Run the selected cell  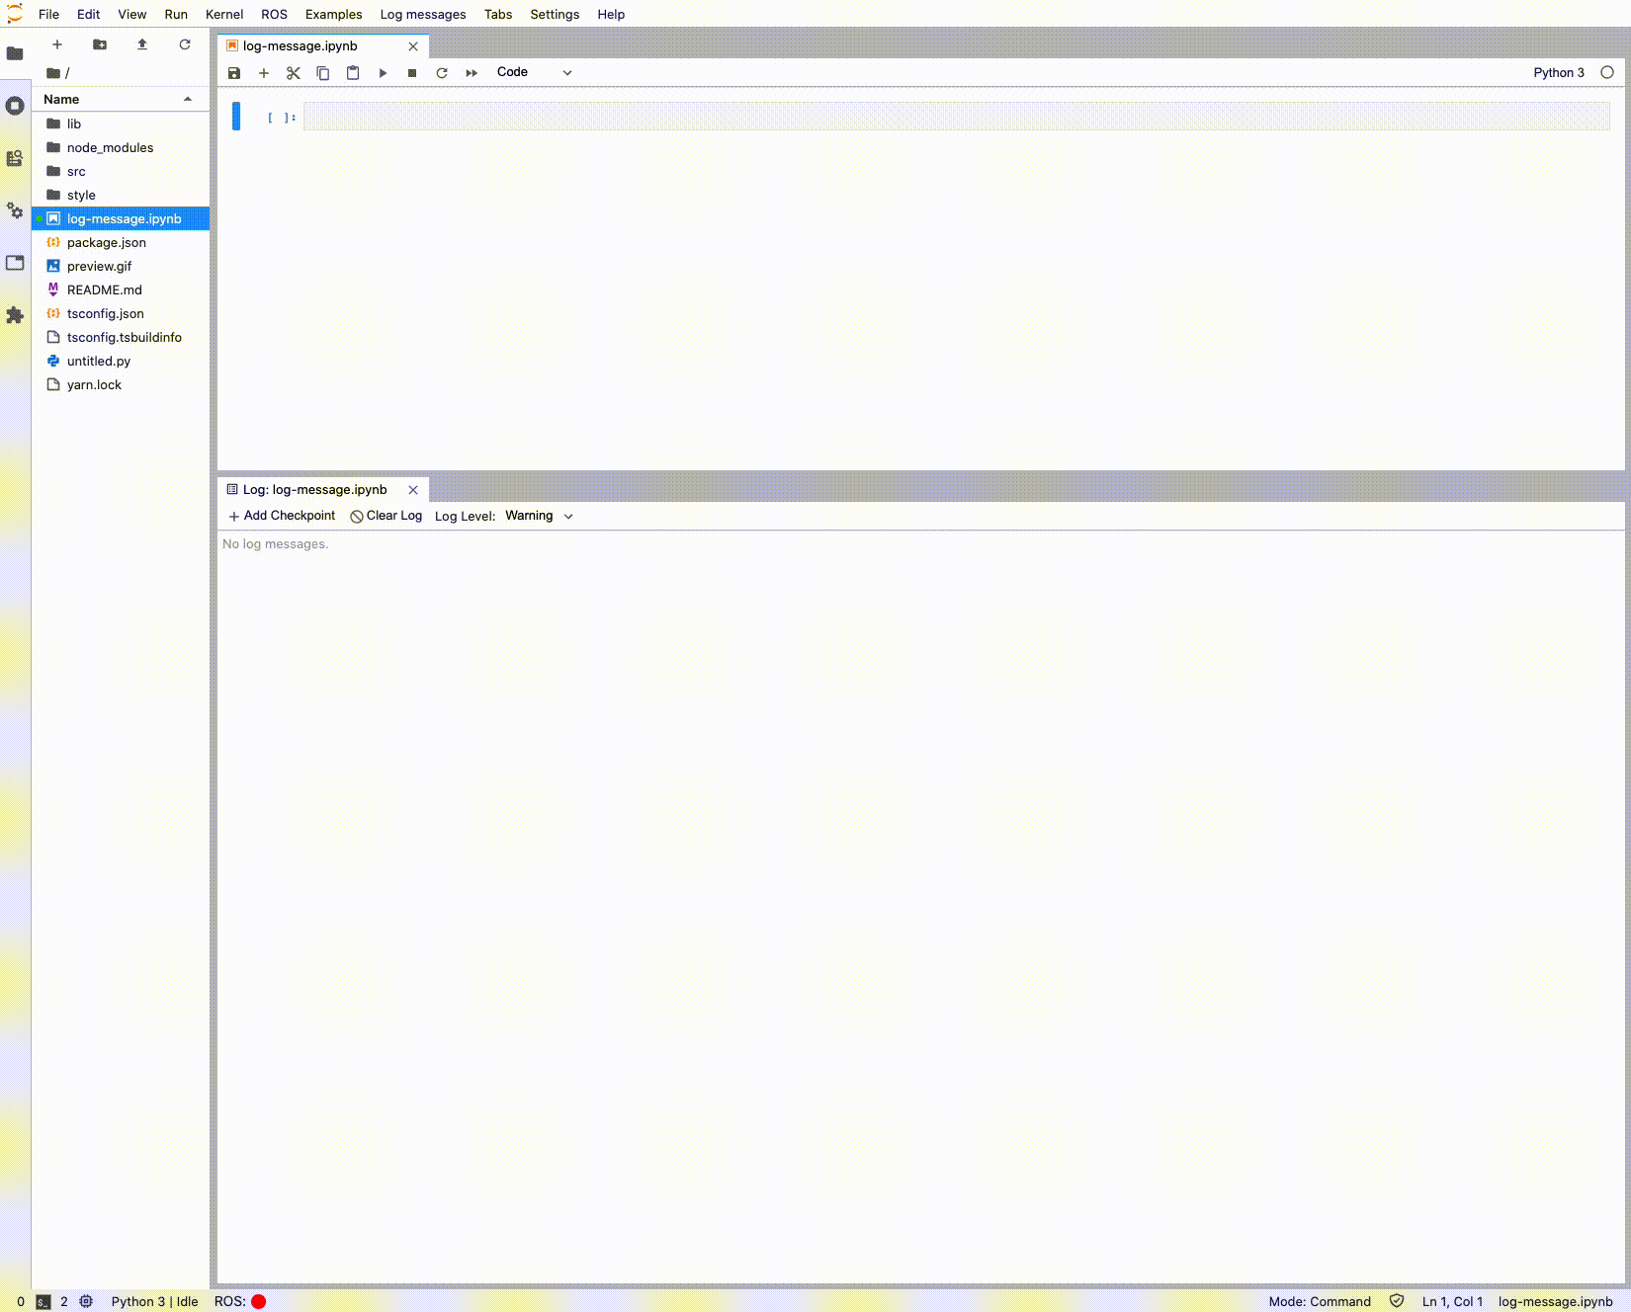[383, 73]
